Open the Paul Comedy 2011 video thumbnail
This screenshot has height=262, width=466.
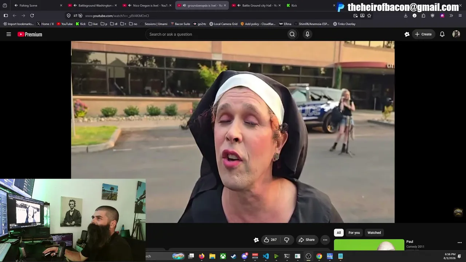(369, 245)
